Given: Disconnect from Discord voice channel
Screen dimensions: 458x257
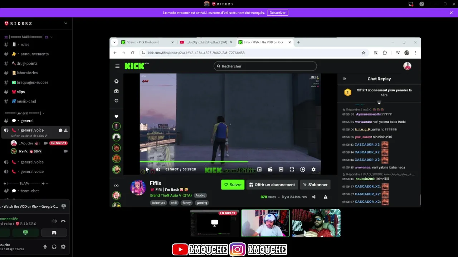Looking at the screenshot, I should point(63,221).
